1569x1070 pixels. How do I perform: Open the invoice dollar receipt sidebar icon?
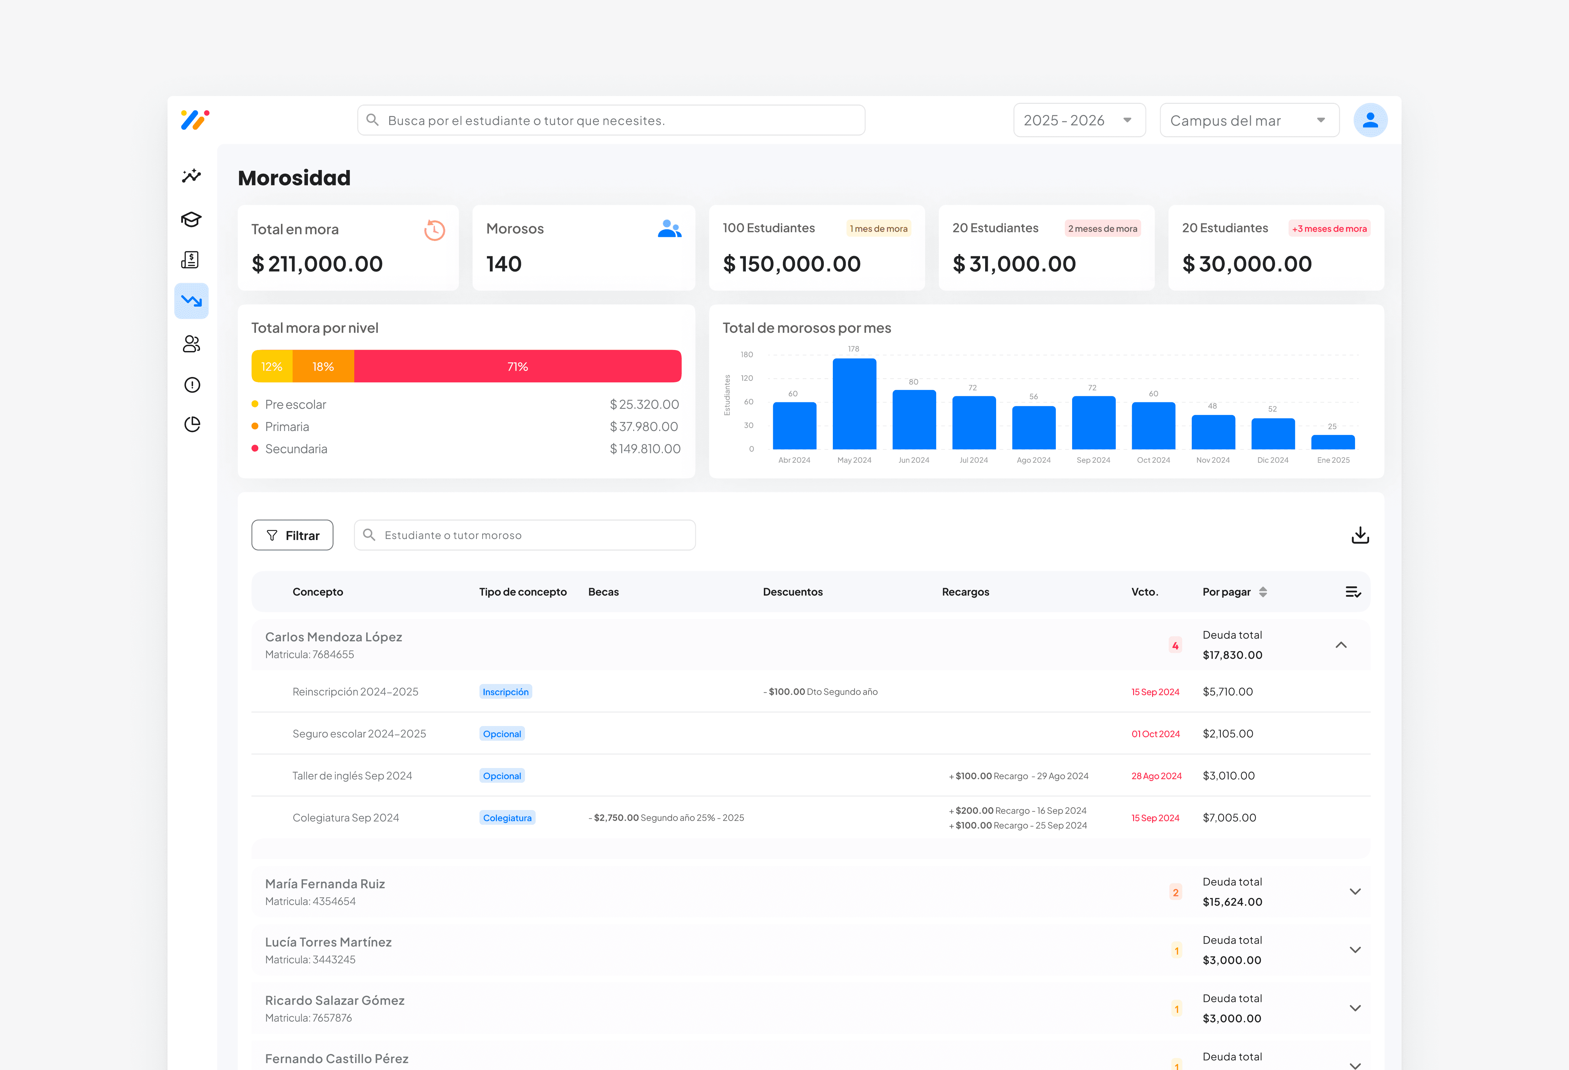click(190, 260)
